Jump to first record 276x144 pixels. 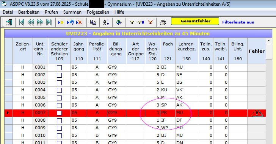(x=22, y=22)
